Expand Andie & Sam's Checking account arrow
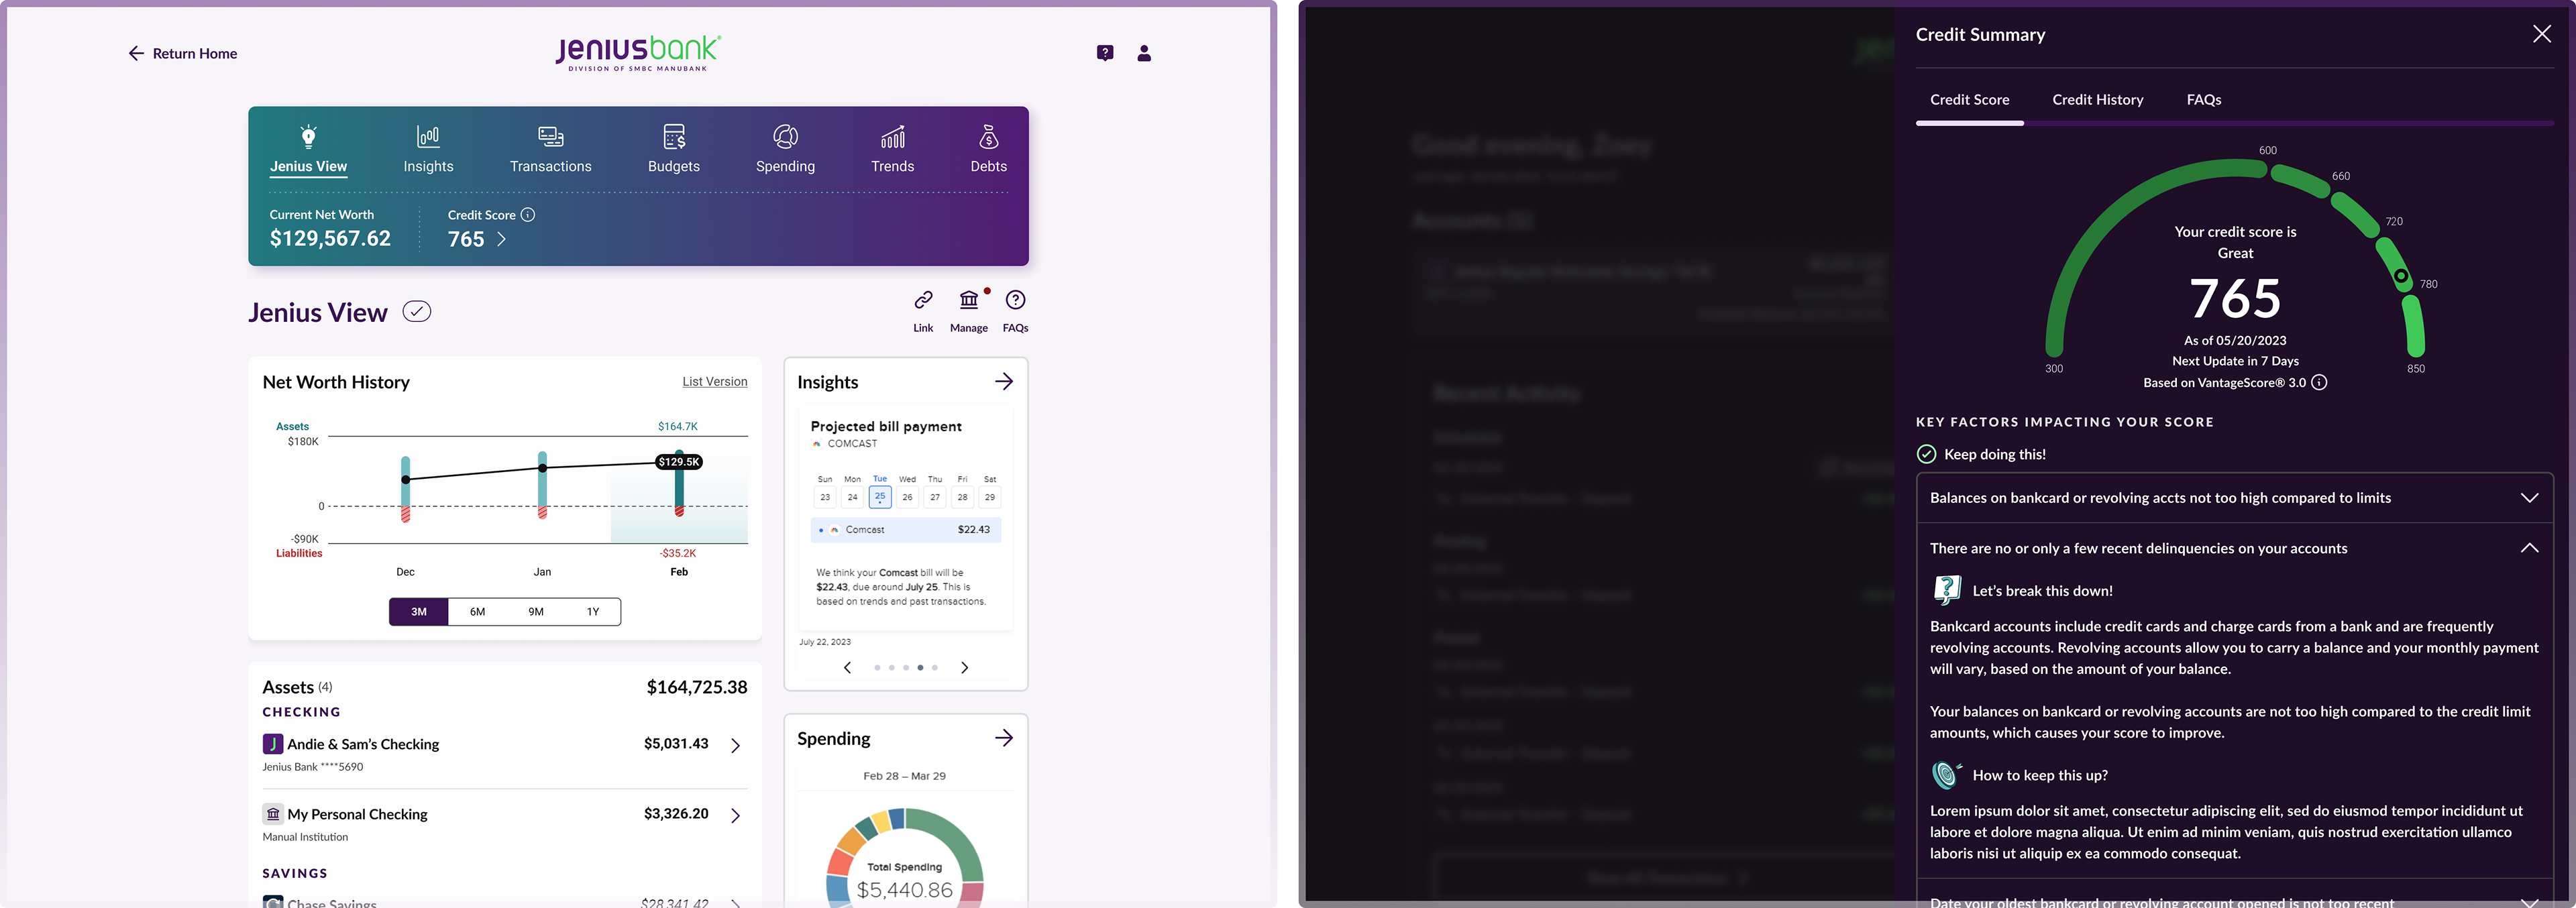Viewport: 2576px width, 908px height. click(x=736, y=745)
